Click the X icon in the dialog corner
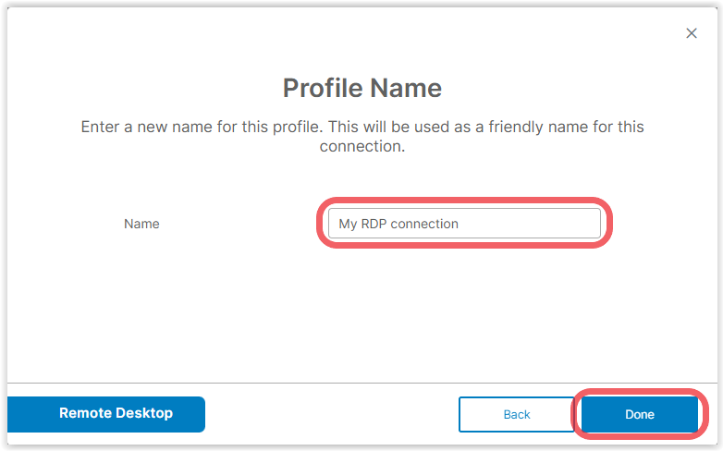The width and height of the screenshot is (723, 451). [x=692, y=33]
